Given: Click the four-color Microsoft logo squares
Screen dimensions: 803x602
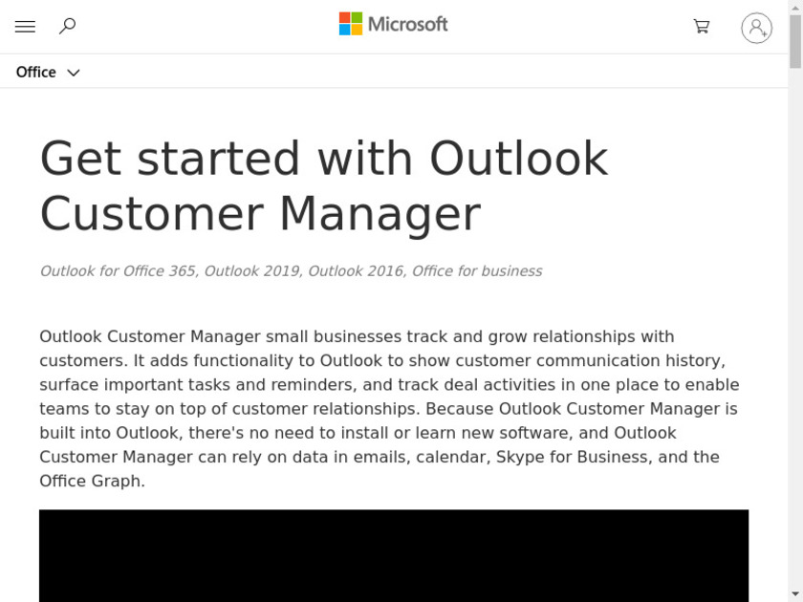Looking at the screenshot, I should coord(351,24).
